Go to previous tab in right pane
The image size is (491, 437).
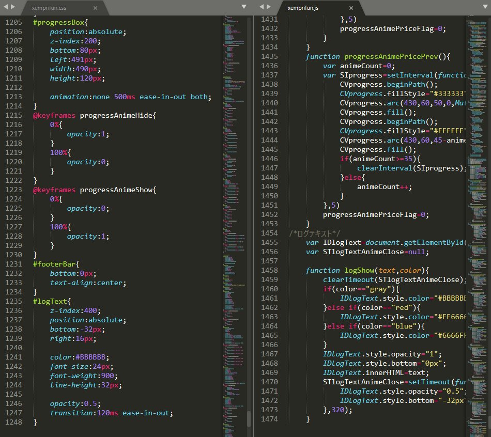(262, 7)
